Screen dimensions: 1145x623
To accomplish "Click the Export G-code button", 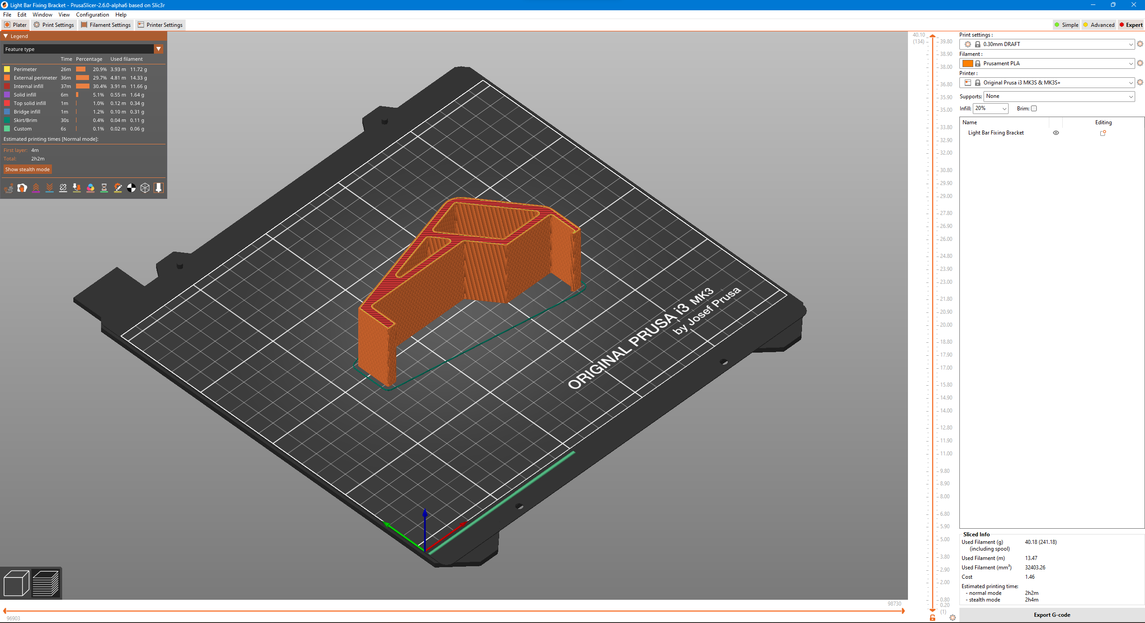I will tap(1052, 615).
